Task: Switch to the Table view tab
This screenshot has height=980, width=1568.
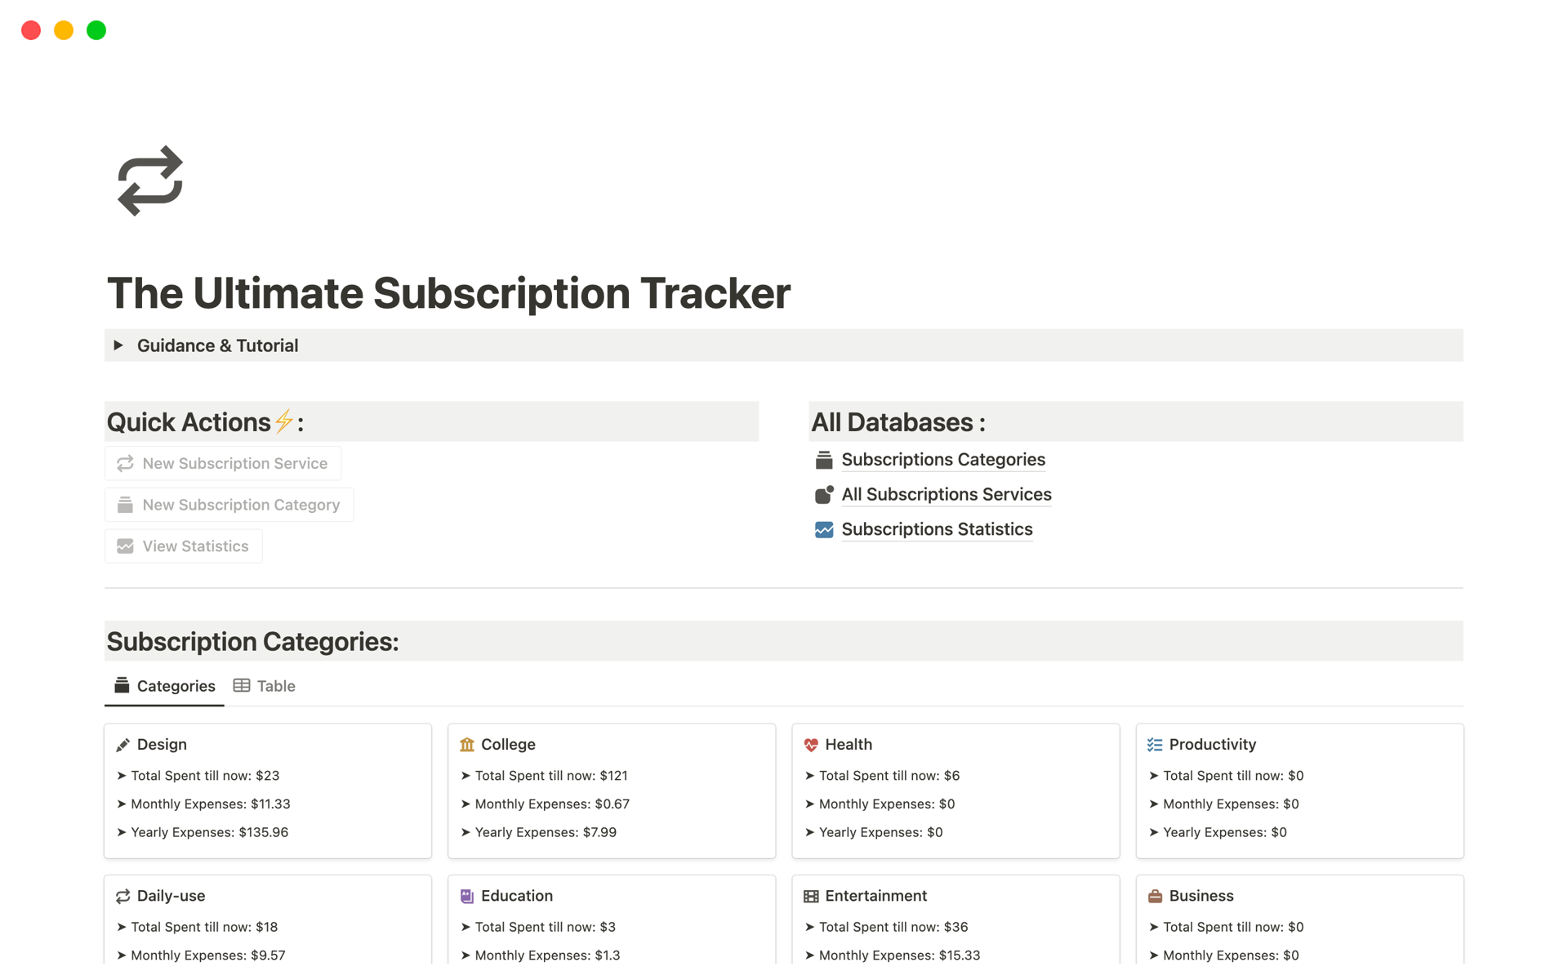Action: [x=265, y=686]
